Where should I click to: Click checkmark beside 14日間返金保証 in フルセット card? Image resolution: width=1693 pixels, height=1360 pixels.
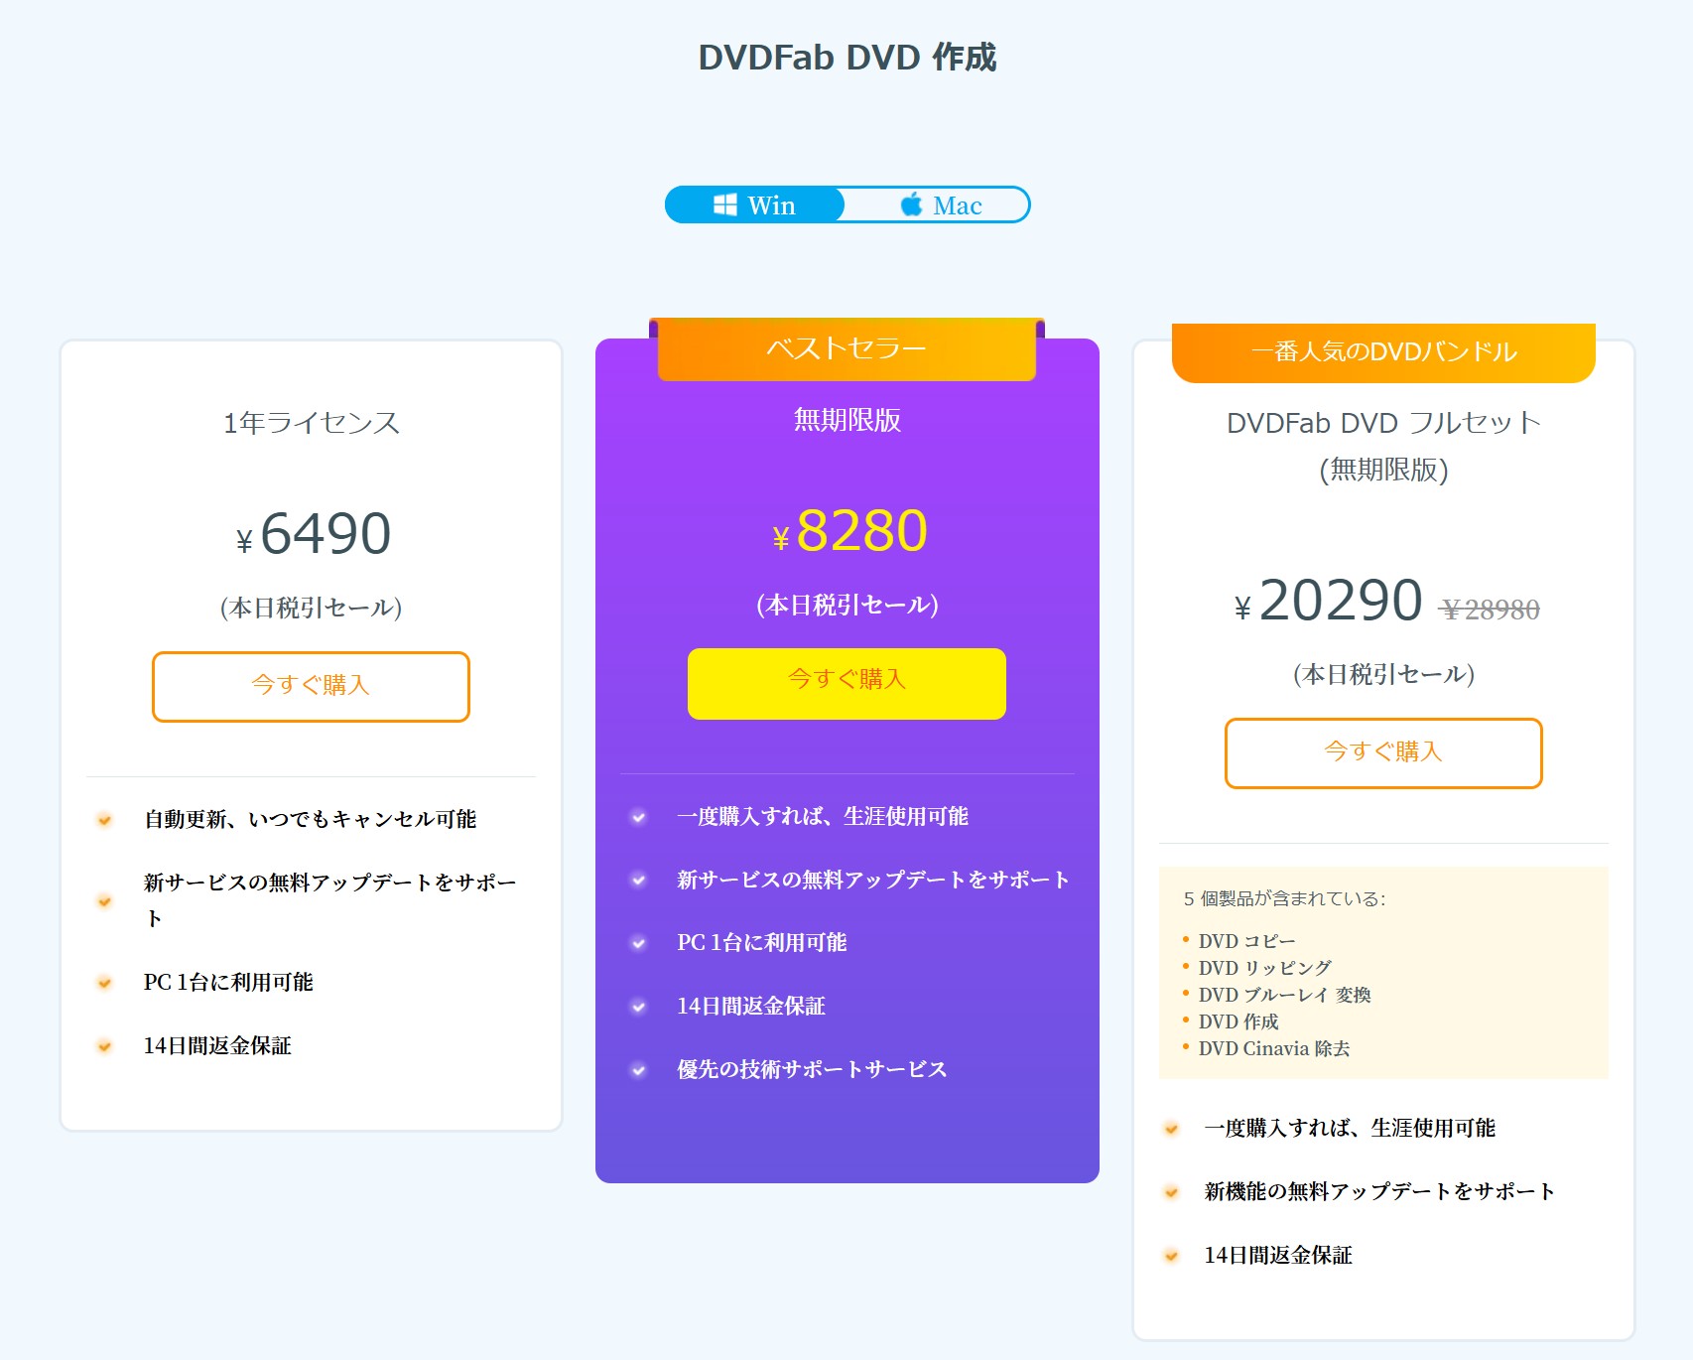(1171, 1256)
